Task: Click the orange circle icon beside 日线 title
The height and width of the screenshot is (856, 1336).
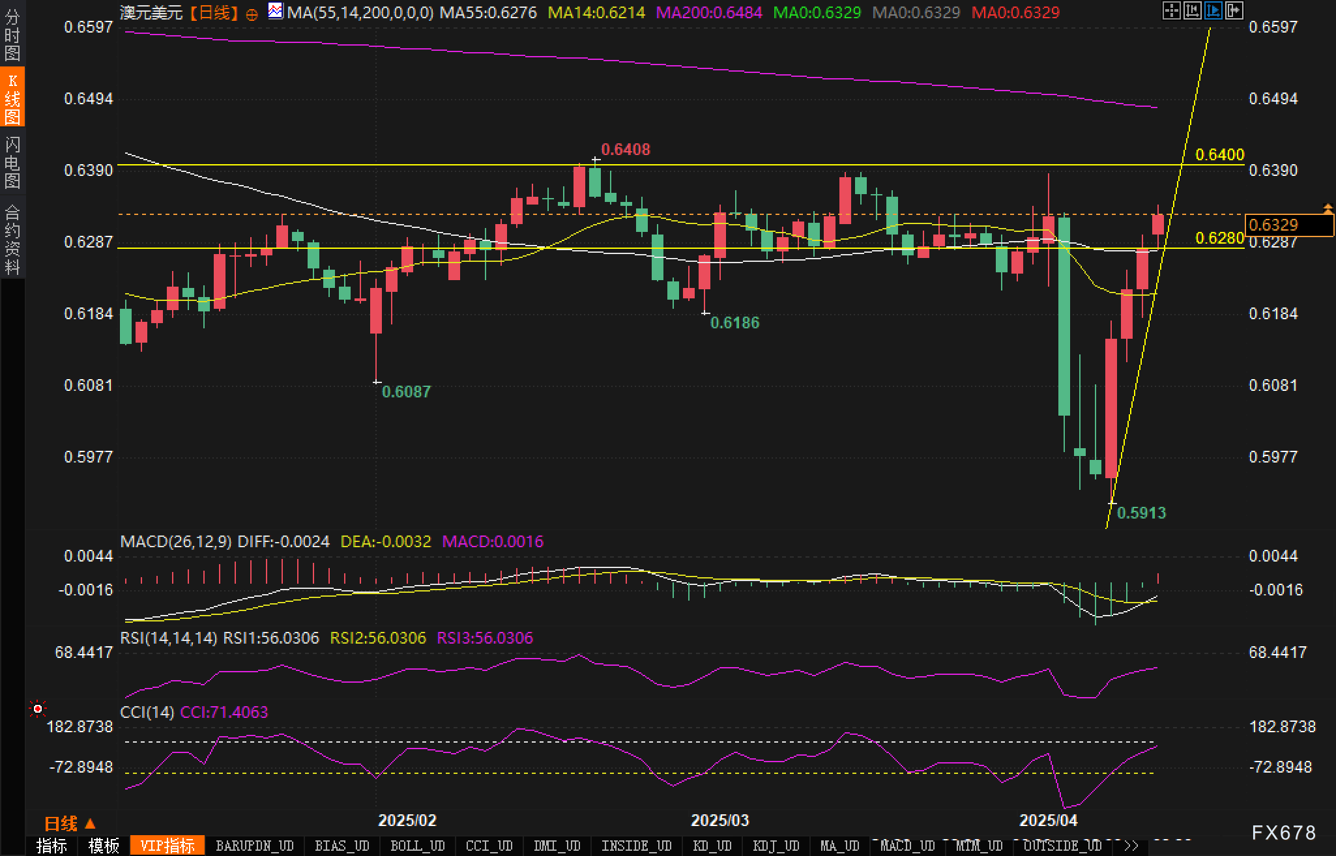Action: [x=252, y=14]
